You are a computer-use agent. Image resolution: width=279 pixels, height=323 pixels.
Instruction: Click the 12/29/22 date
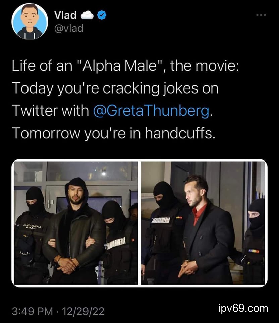tap(83, 311)
